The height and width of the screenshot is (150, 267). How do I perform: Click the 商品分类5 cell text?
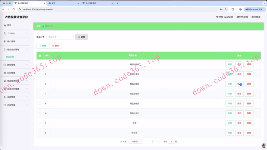click(135, 104)
